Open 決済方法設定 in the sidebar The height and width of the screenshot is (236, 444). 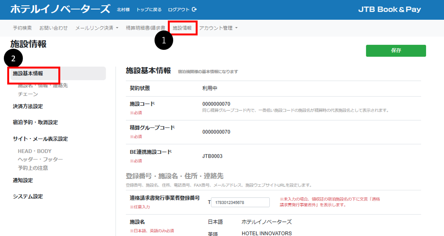pos(28,106)
